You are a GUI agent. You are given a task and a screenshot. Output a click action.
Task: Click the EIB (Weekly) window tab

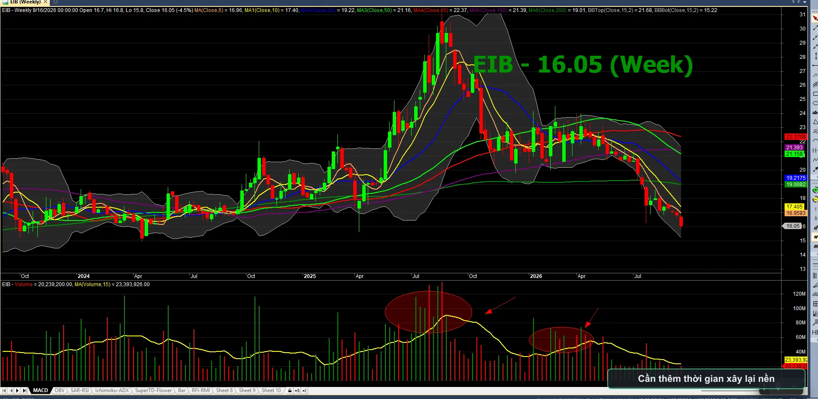coord(25,2)
